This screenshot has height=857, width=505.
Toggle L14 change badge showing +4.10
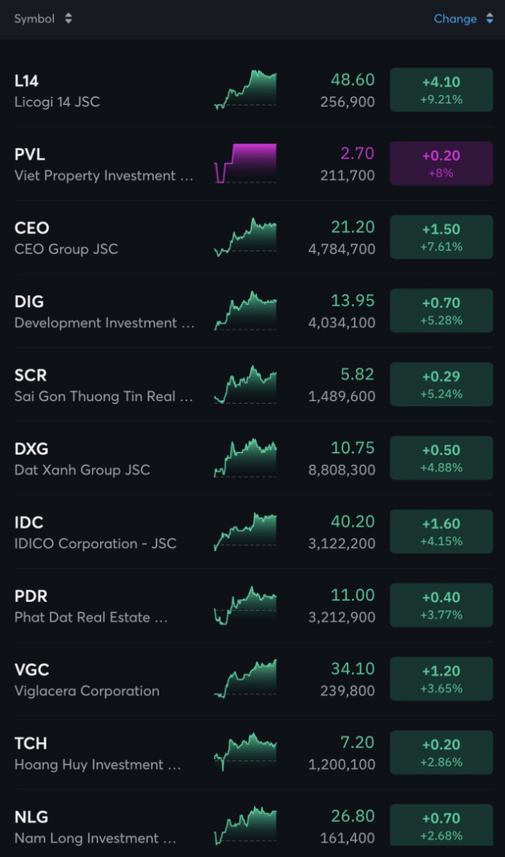[x=441, y=90]
